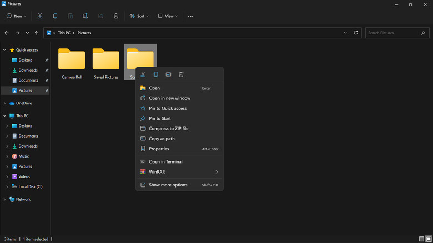The height and width of the screenshot is (243, 433).
Task: Open the View dropdown in the toolbar
Action: click(x=168, y=16)
